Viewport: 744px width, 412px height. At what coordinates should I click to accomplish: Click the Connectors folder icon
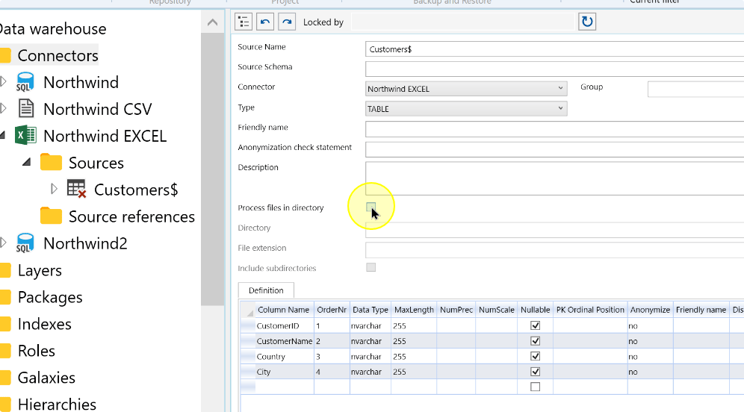click(5, 55)
